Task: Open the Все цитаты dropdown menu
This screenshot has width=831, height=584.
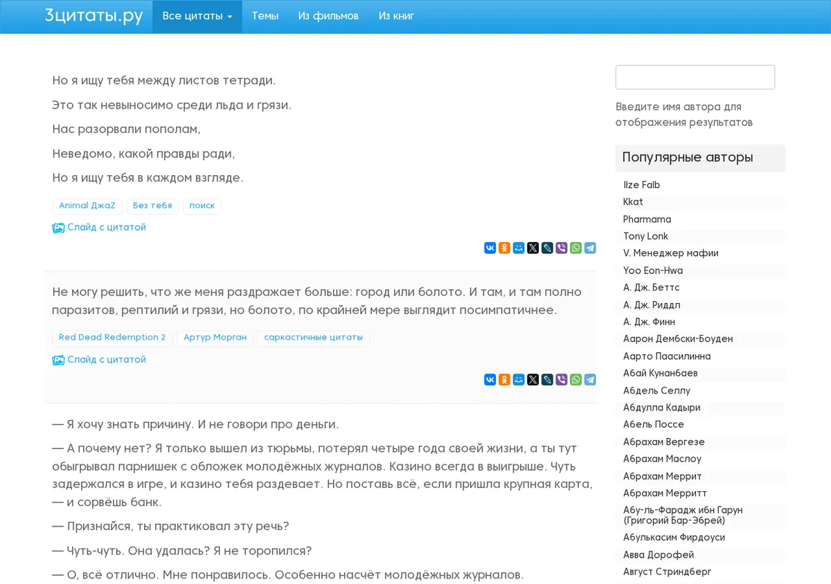Action: (197, 16)
